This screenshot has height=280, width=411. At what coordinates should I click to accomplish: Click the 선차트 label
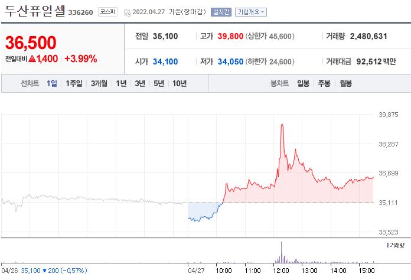tap(30, 83)
